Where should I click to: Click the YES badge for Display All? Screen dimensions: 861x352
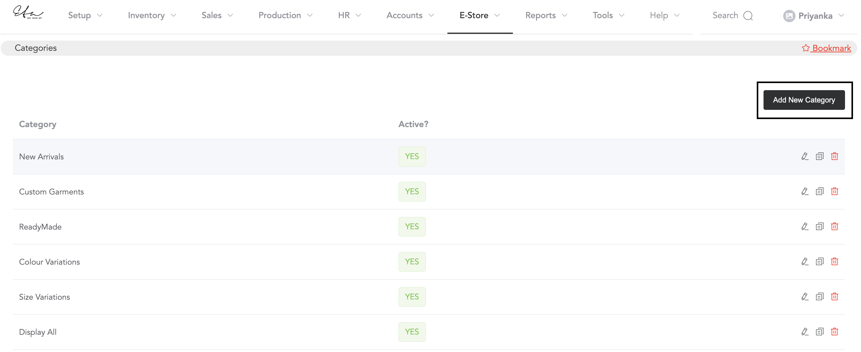[x=412, y=332]
